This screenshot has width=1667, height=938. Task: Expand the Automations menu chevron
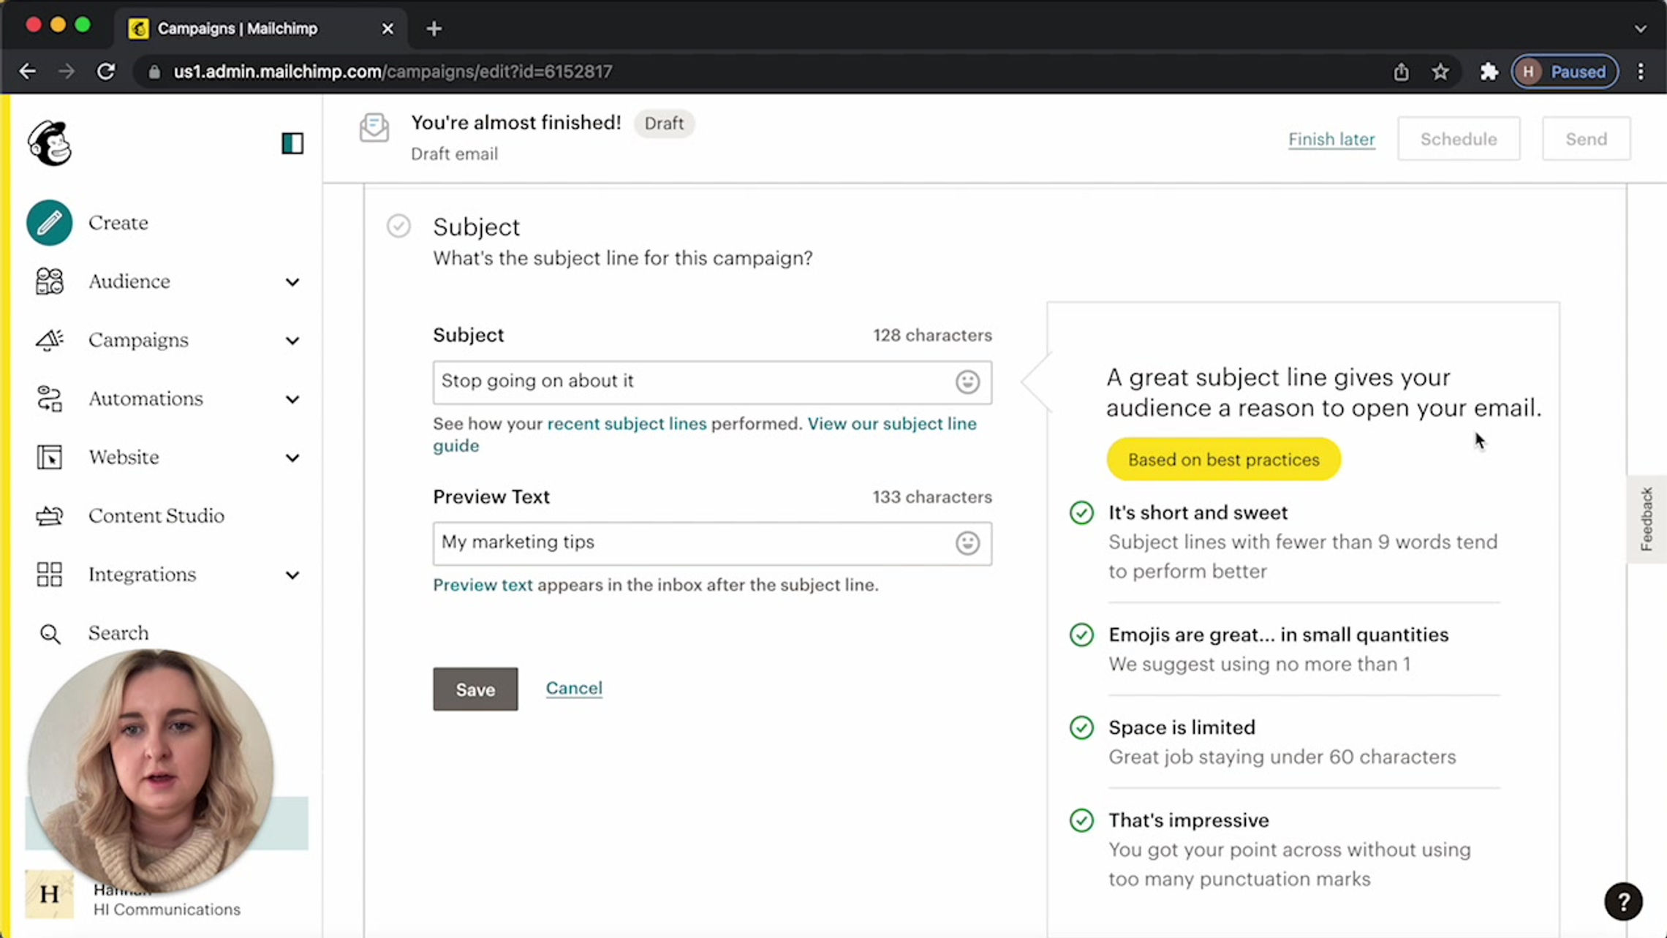292,399
